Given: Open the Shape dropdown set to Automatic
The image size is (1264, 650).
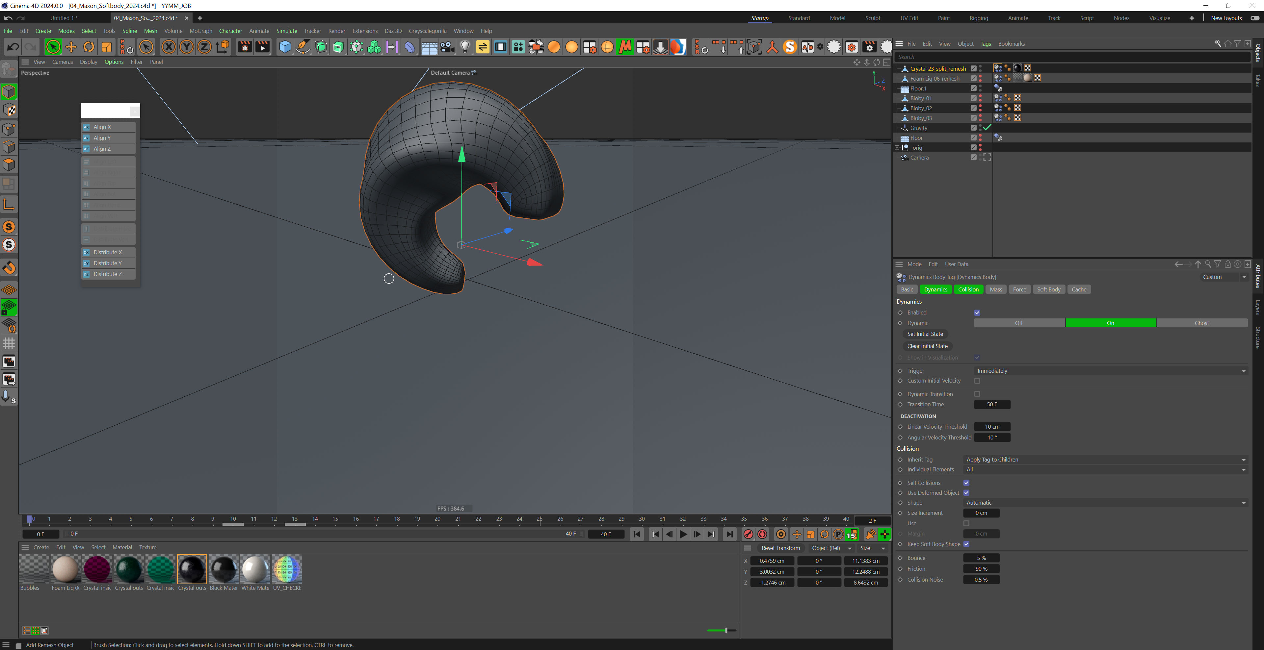Looking at the screenshot, I should [x=1105, y=502].
